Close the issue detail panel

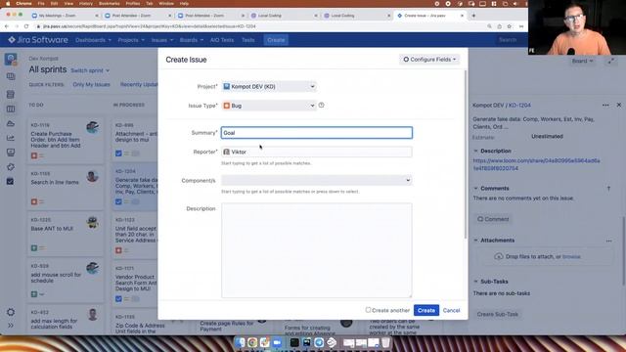[x=619, y=105]
